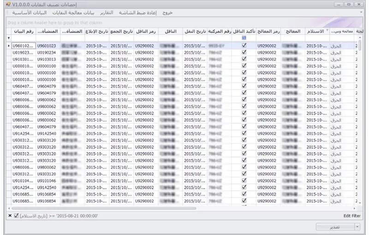369x235 pixels.
Task: Click the horizontal scrollbar right arrow
Action: point(354,208)
